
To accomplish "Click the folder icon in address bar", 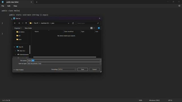I will point(30,23).
